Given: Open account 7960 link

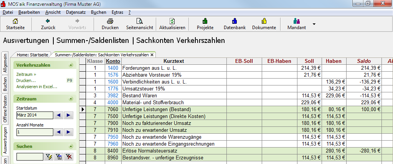Looking at the screenshot, I should coord(113,144).
